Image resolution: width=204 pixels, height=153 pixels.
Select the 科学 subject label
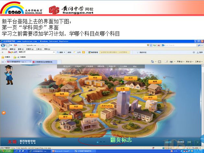tap(150, 97)
